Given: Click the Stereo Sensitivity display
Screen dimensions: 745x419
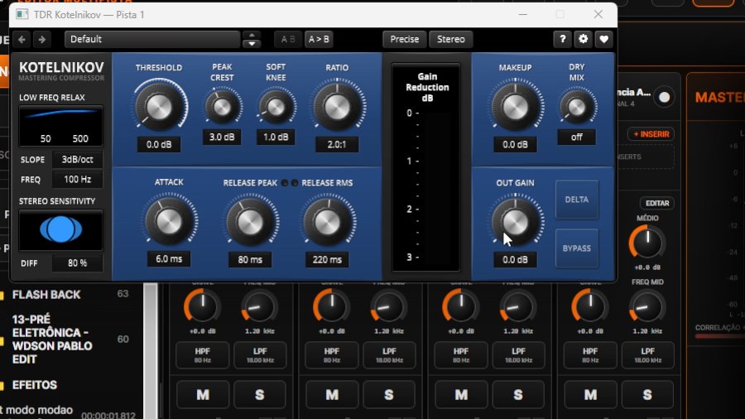Looking at the screenshot, I should 60,230.
